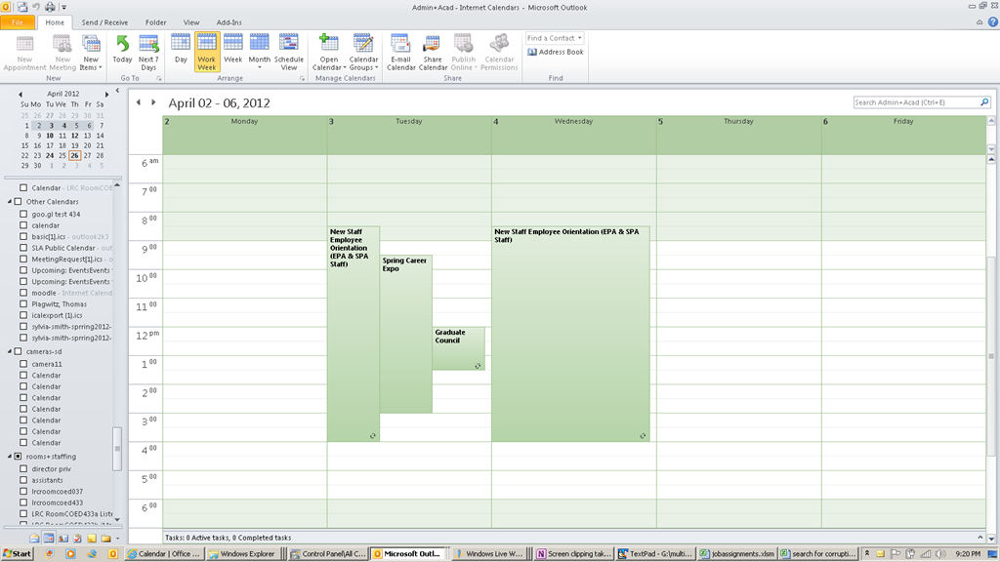This screenshot has width=1000, height=562.
Task: Switch to the Folder ribbon tab
Action: tap(155, 21)
